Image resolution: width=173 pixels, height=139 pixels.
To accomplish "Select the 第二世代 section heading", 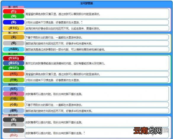I will [x=13, y=33].
